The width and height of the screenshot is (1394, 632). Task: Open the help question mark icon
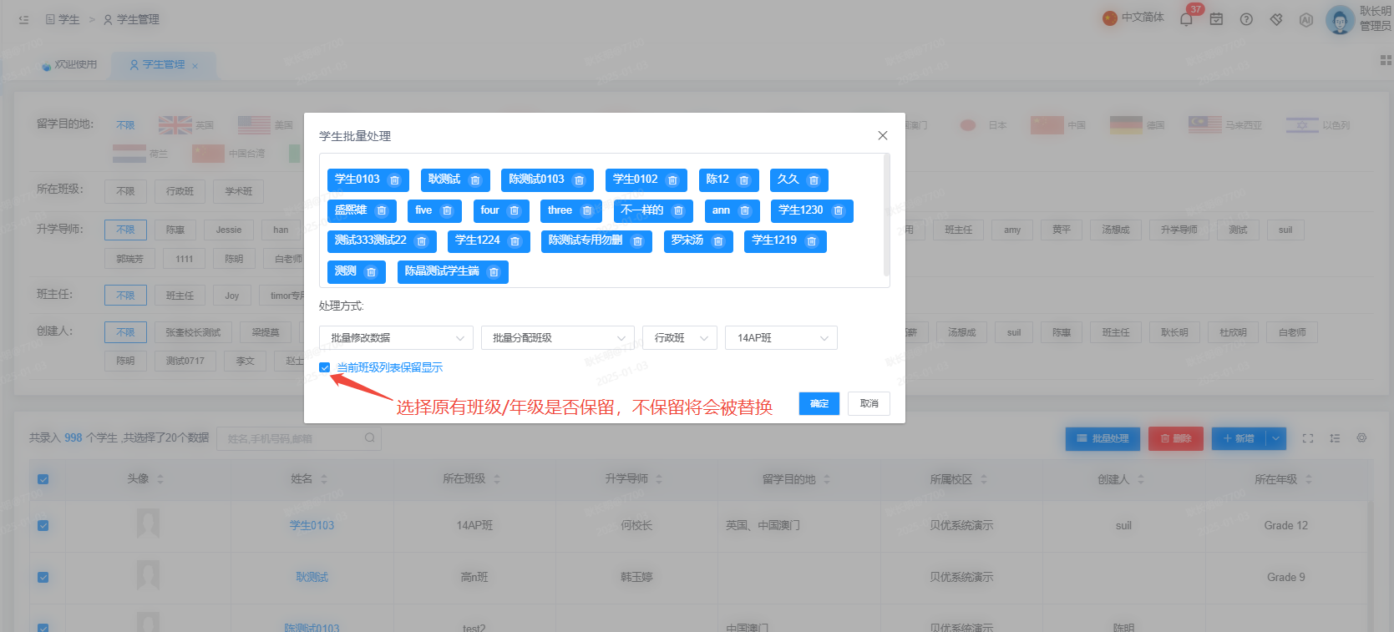[1246, 19]
